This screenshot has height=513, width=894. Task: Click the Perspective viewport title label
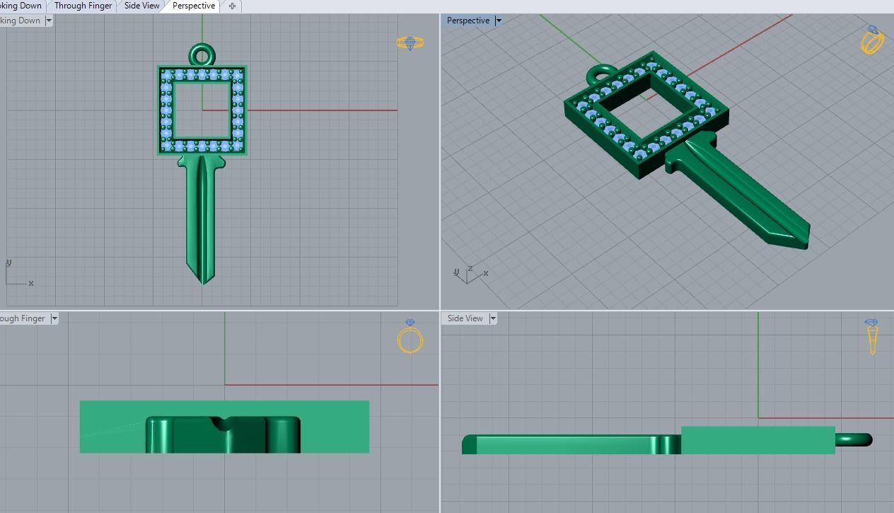[x=468, y=21]
